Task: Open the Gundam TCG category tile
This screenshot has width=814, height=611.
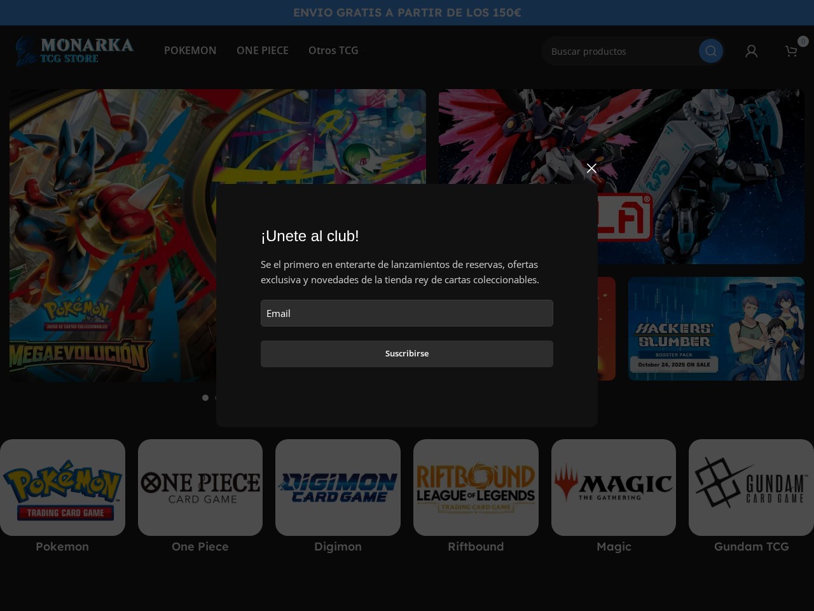Action: click(x=751, y=488)
